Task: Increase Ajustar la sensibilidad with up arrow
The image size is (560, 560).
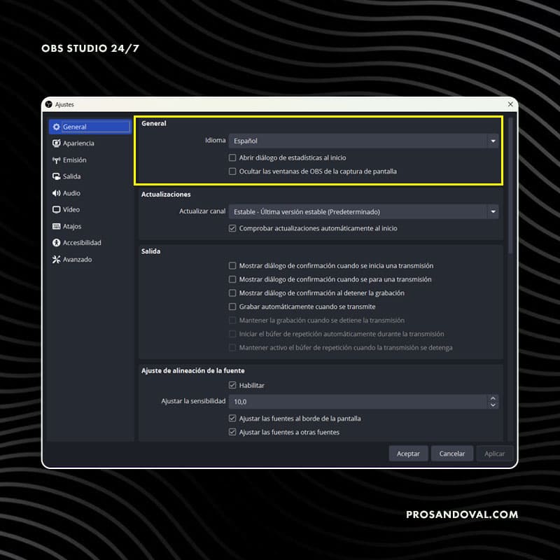Action: point(493,398)
